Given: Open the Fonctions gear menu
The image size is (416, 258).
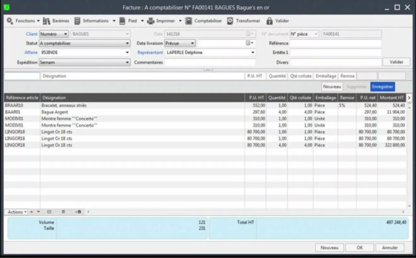Looking at the screenshot, I should tap(23, 21).
